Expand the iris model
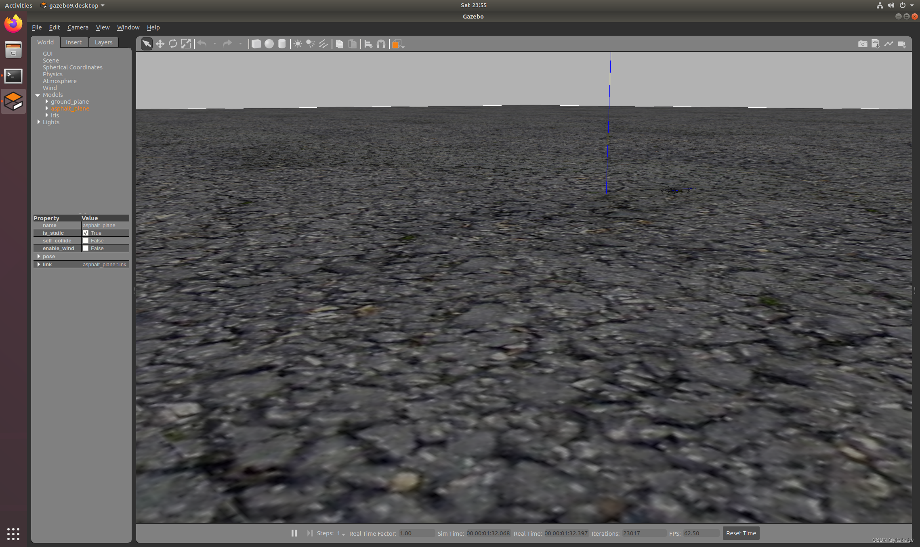The height and width of the screenshot is (547, 920). click(47, 115)
